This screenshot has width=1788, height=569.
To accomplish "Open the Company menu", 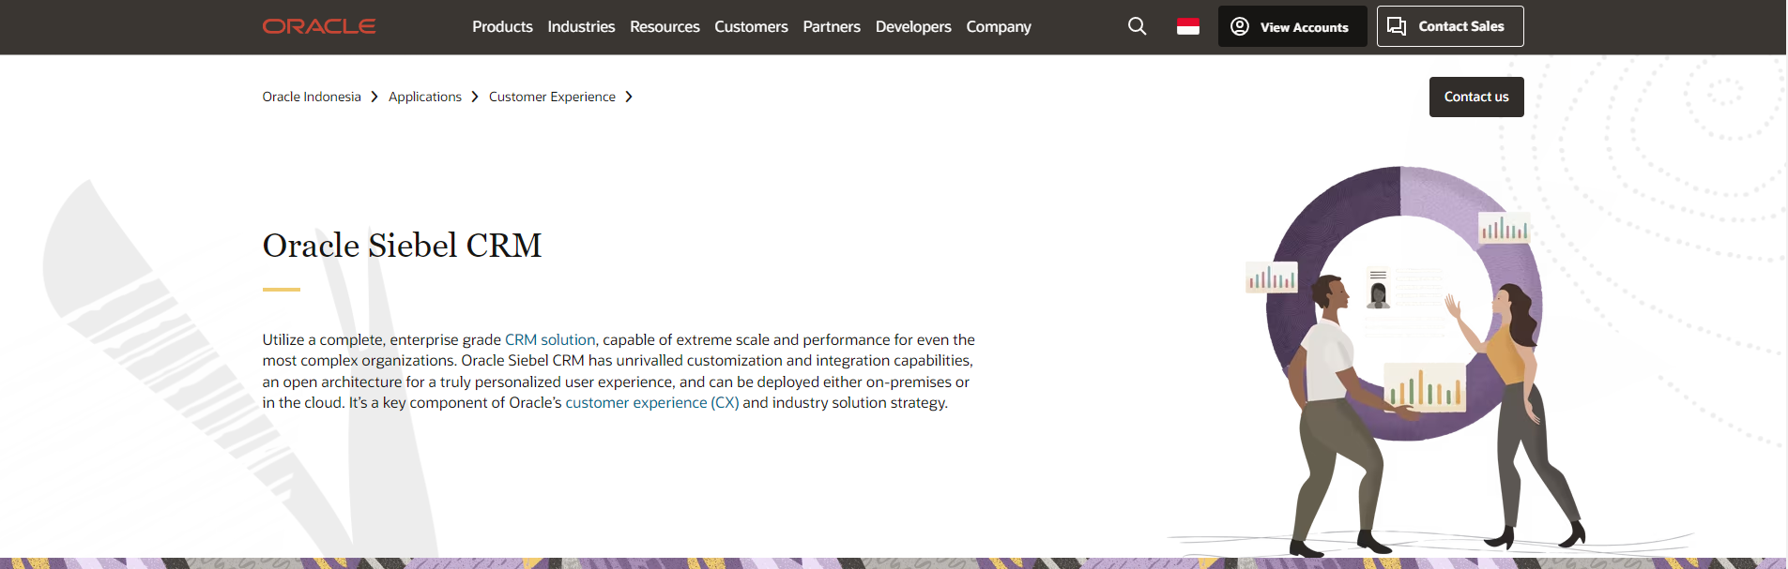I will click(999, 26).
